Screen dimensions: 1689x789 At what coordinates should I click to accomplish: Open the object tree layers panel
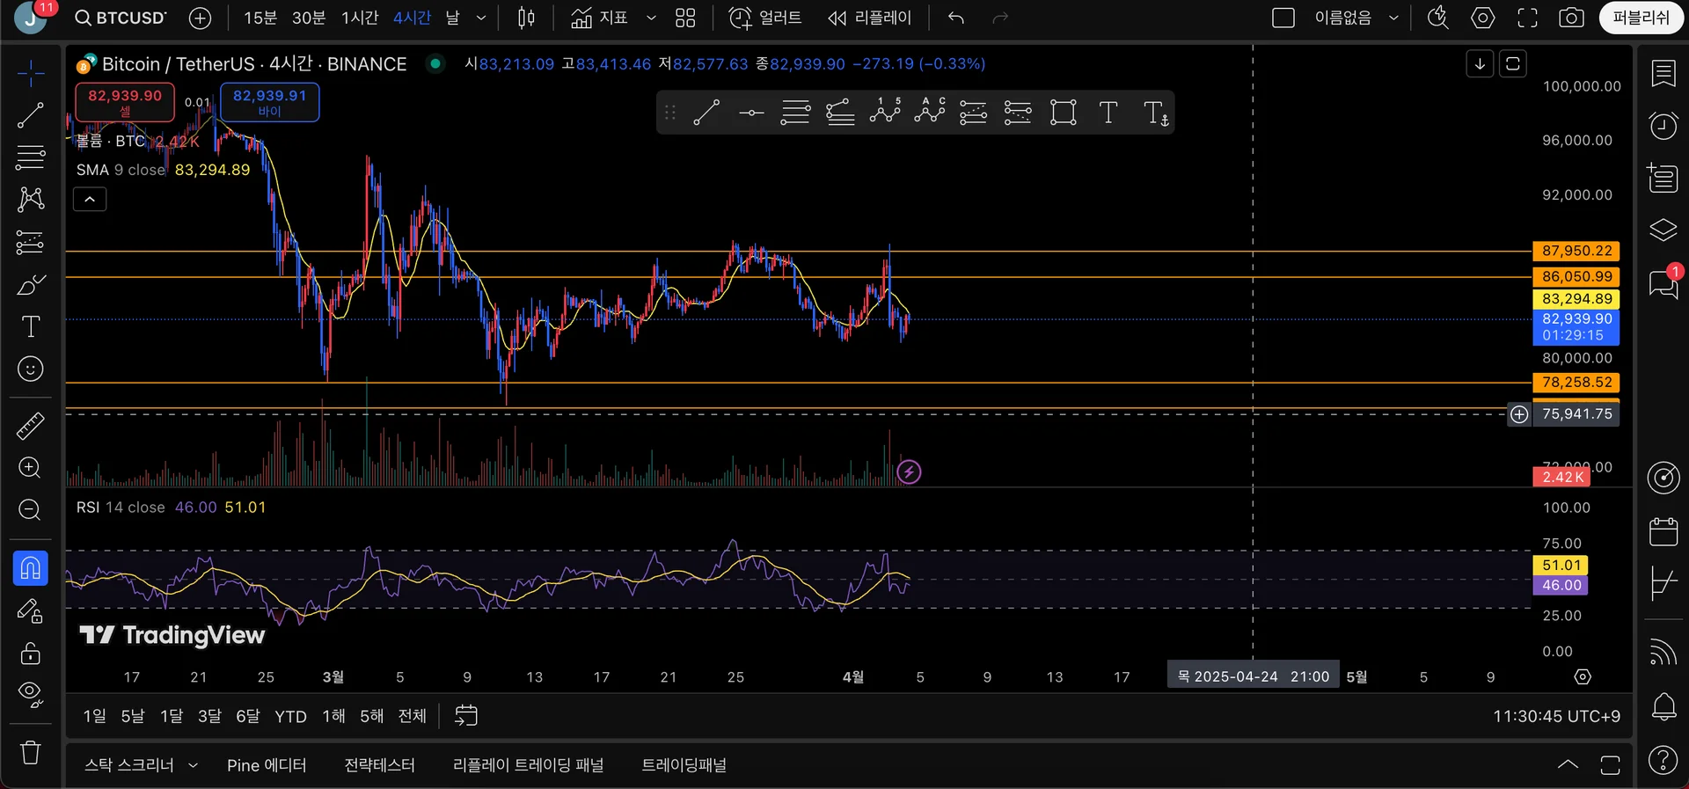pyautogui.click(x=1663, y=230)
